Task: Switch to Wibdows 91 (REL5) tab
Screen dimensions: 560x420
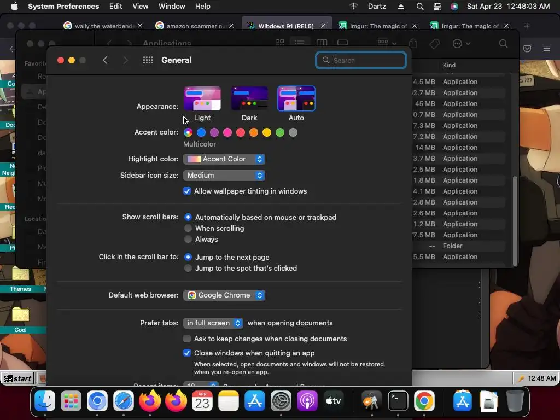Action: 287,26
